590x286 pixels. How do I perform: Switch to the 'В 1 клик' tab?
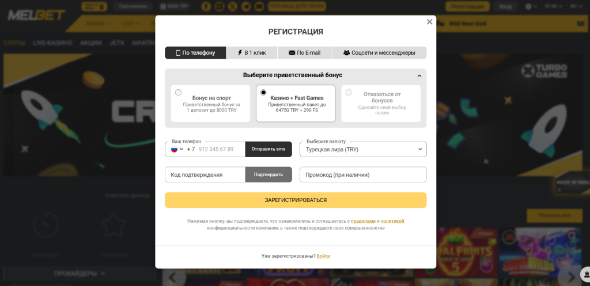coord(252,53)
